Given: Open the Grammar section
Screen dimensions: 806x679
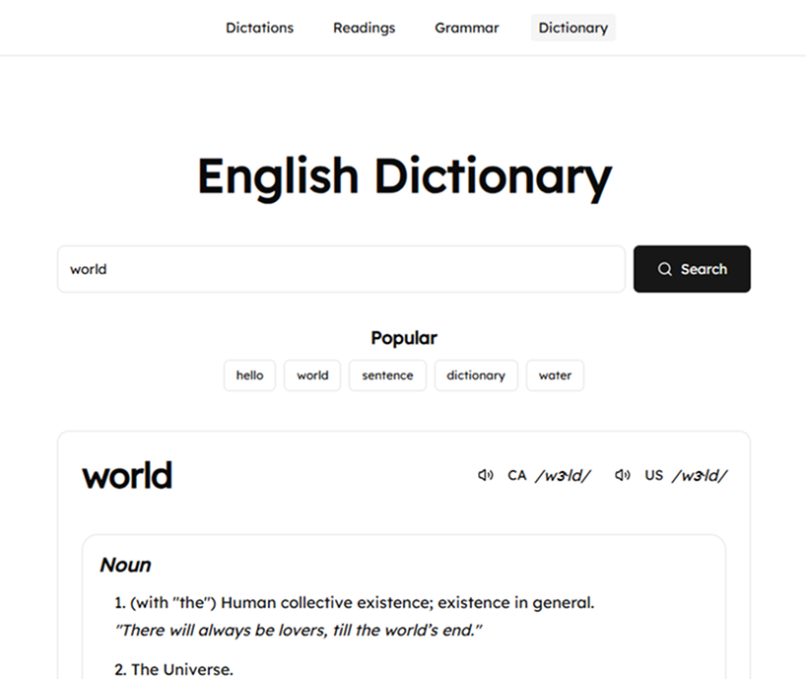Looking at the screenshot, I should tap(466, 28).
